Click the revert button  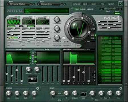pyautogui.click(x=94, y=4)
